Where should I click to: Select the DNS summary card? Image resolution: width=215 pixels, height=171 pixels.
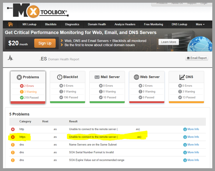[186, 87]
